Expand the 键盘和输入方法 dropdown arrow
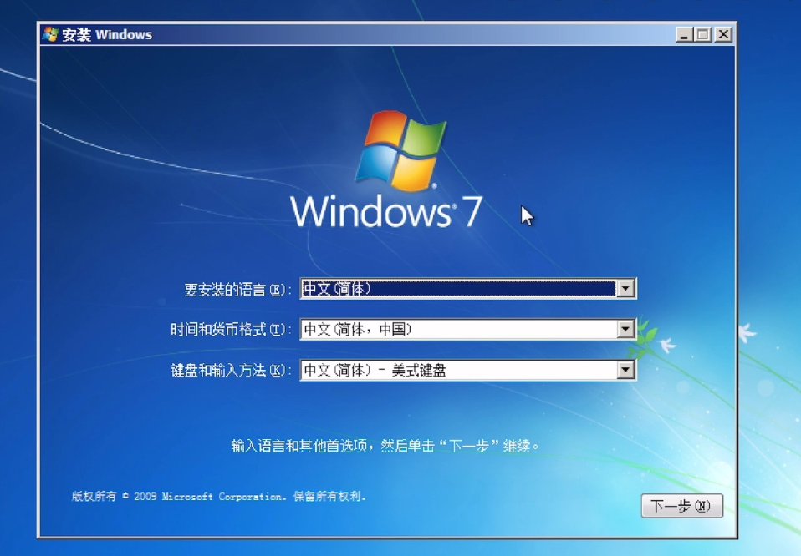This screenshot has height=556, width=801. pyautogui.click(x=625, y=370)
